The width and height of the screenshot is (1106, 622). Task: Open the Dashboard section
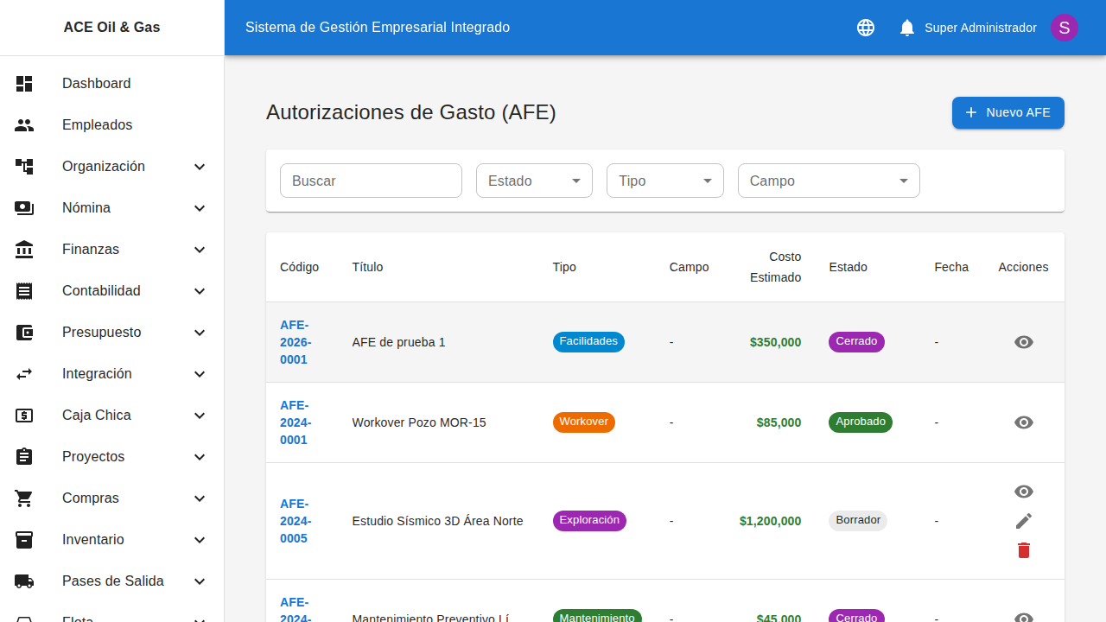coord(96,83)
